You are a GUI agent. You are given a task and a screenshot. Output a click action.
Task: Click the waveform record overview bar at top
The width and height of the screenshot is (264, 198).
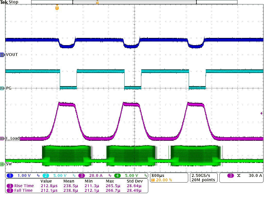(134, 2)
